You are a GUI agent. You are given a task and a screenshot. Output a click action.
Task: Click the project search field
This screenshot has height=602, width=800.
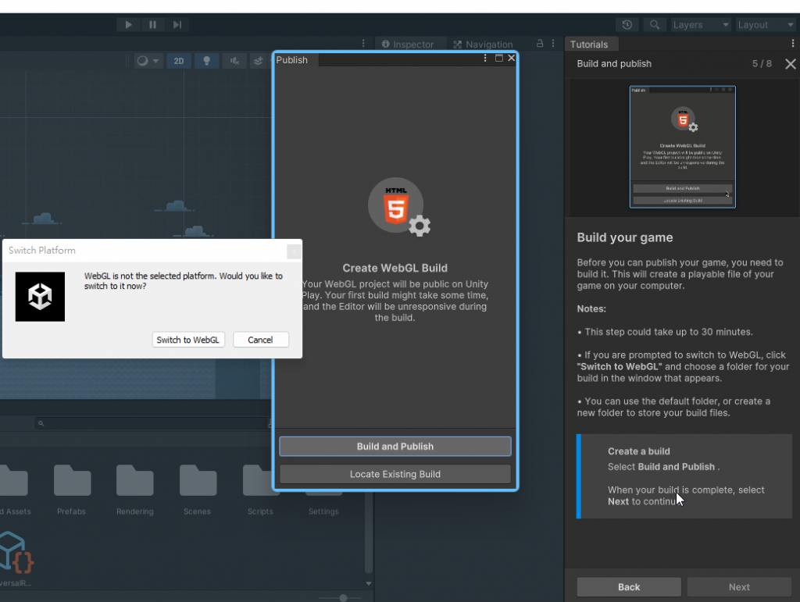click(x=152, y=423)
